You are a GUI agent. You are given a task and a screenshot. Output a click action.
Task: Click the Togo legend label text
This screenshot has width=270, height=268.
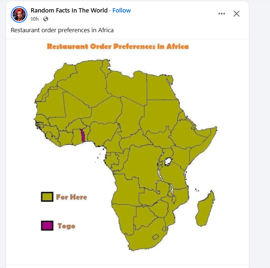[x=66, y=226]
